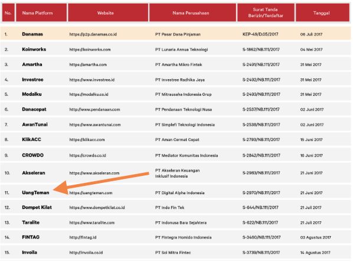Click license number S-1862/NB.111/2017
This screenshot has height=262, width=353.
click(x=261, y=50)
